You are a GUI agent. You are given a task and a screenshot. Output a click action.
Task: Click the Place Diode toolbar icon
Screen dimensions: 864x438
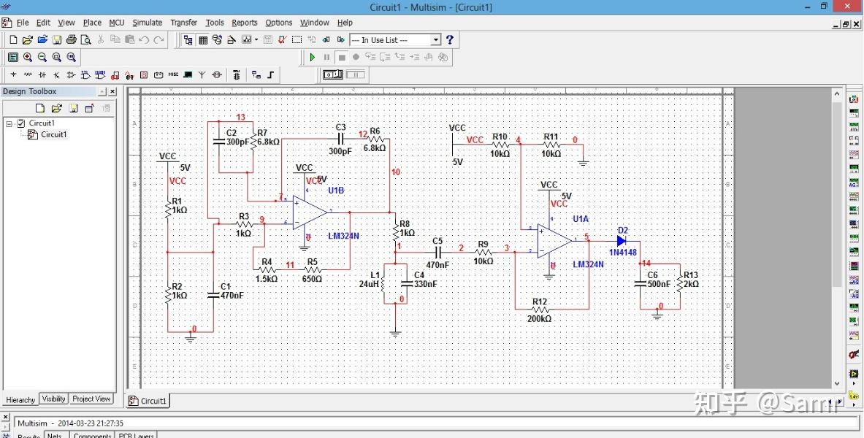(42, 74)
